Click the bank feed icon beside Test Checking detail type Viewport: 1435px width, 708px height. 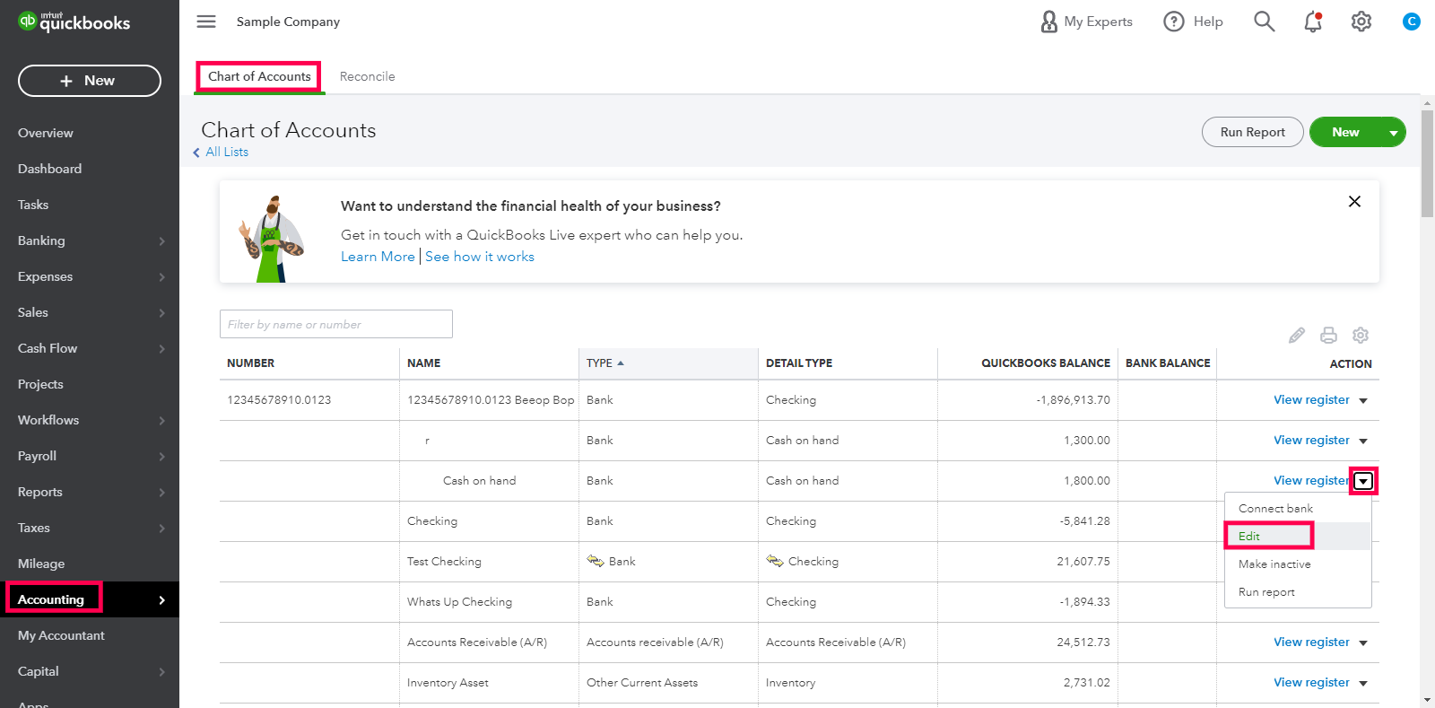tap(775, 561)
